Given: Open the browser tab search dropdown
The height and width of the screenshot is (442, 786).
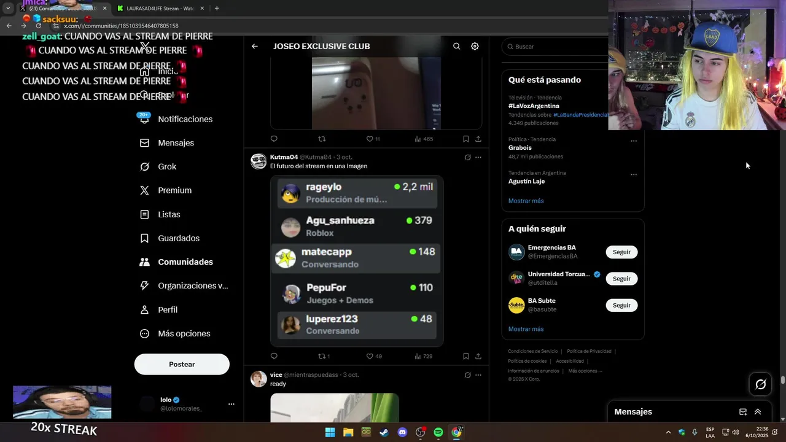Looking at the screenshot, I should 8,8.
